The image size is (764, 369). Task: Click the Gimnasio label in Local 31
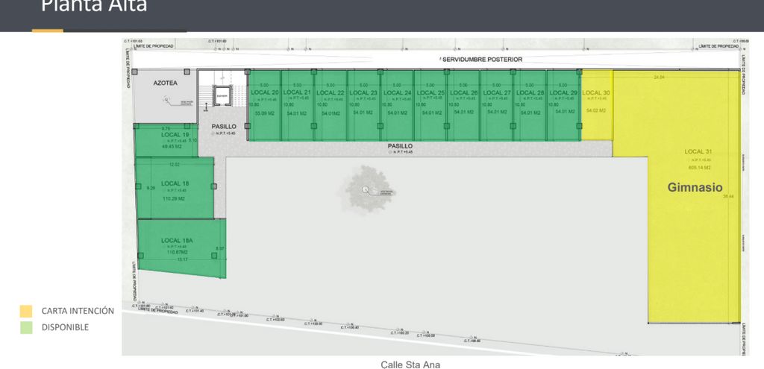(694, 188)
